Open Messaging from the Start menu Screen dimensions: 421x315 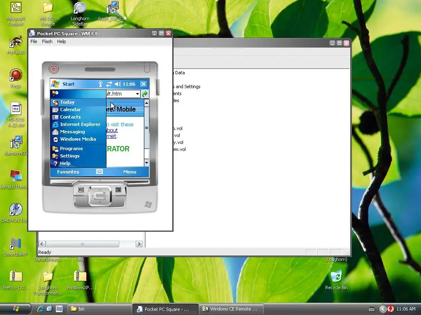78,132
